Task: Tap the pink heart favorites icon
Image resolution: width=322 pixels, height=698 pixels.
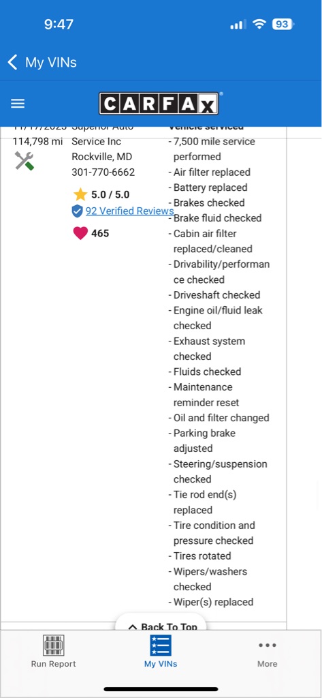Action: point(80,233)
